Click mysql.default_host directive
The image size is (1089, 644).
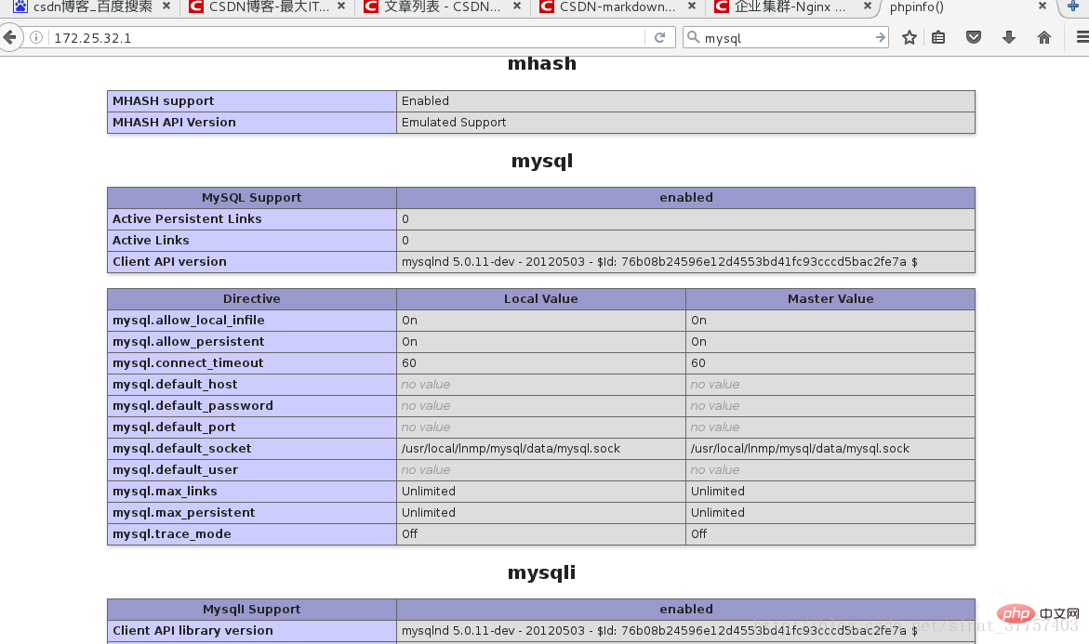[x=175, y=385]
